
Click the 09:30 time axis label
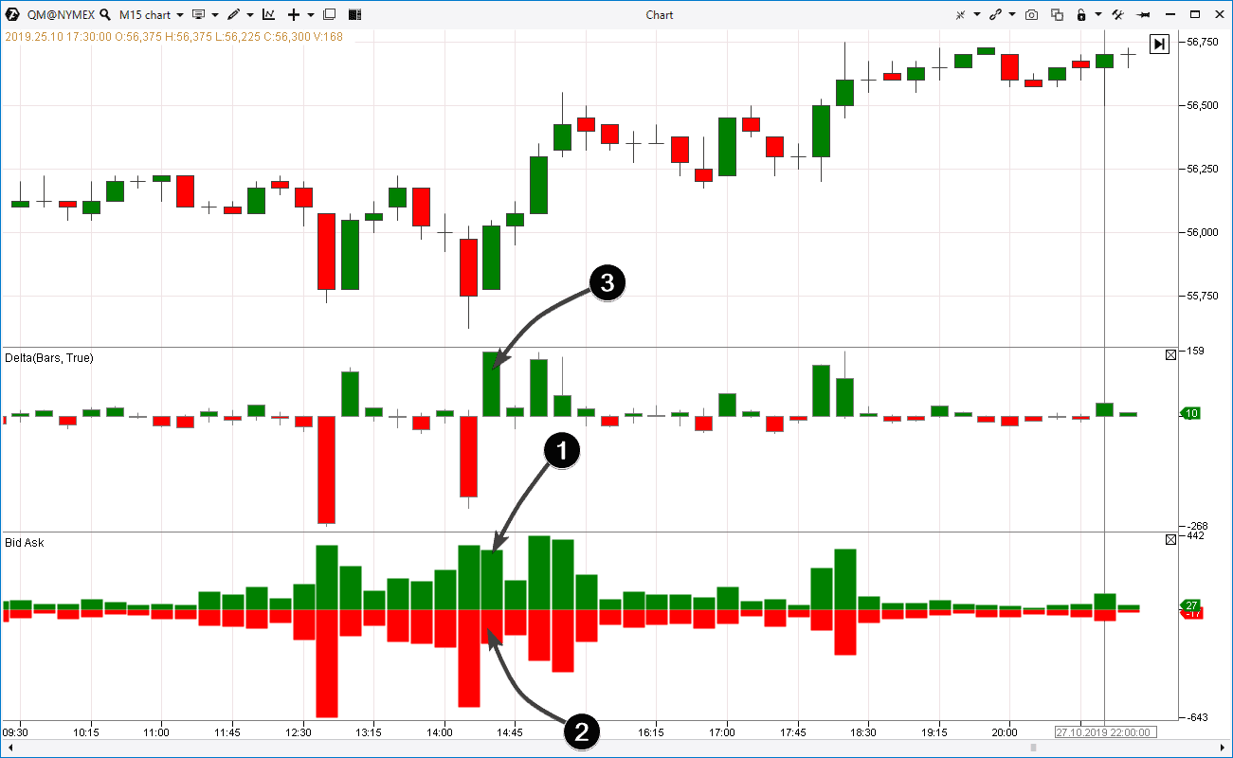[15, 732]
